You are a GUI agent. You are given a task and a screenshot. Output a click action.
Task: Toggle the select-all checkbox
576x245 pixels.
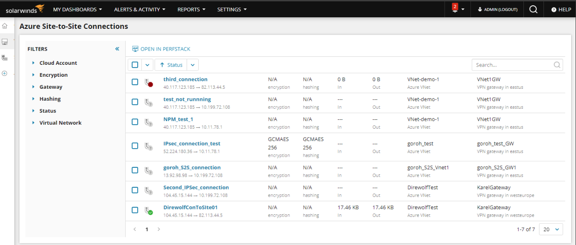(x=135, y=65)
